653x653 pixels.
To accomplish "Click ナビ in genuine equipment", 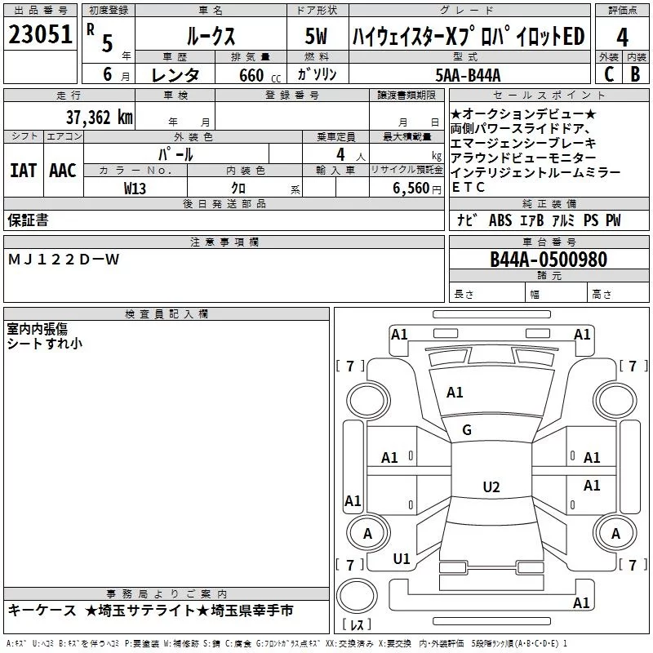I will click(x=467, y=220).
